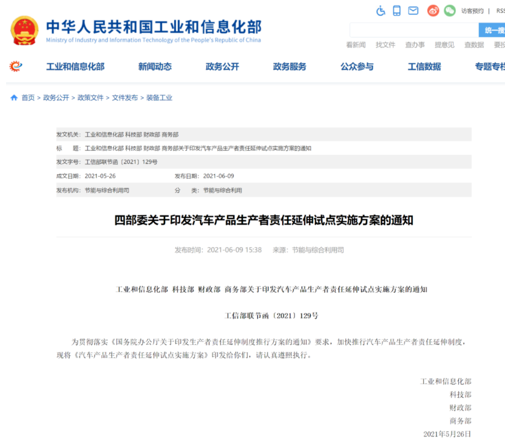This screenshot has width=505, height=448.
Task: Open the 专题专栏 nav menu
Action: click(x=490, y=67)
